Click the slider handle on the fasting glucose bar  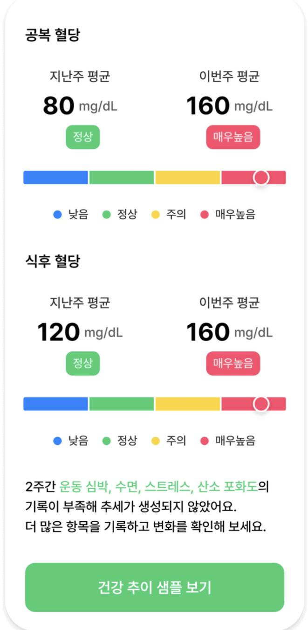[262, 177]
